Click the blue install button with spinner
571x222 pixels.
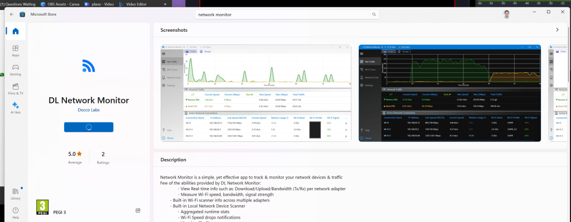coord(89,127)
